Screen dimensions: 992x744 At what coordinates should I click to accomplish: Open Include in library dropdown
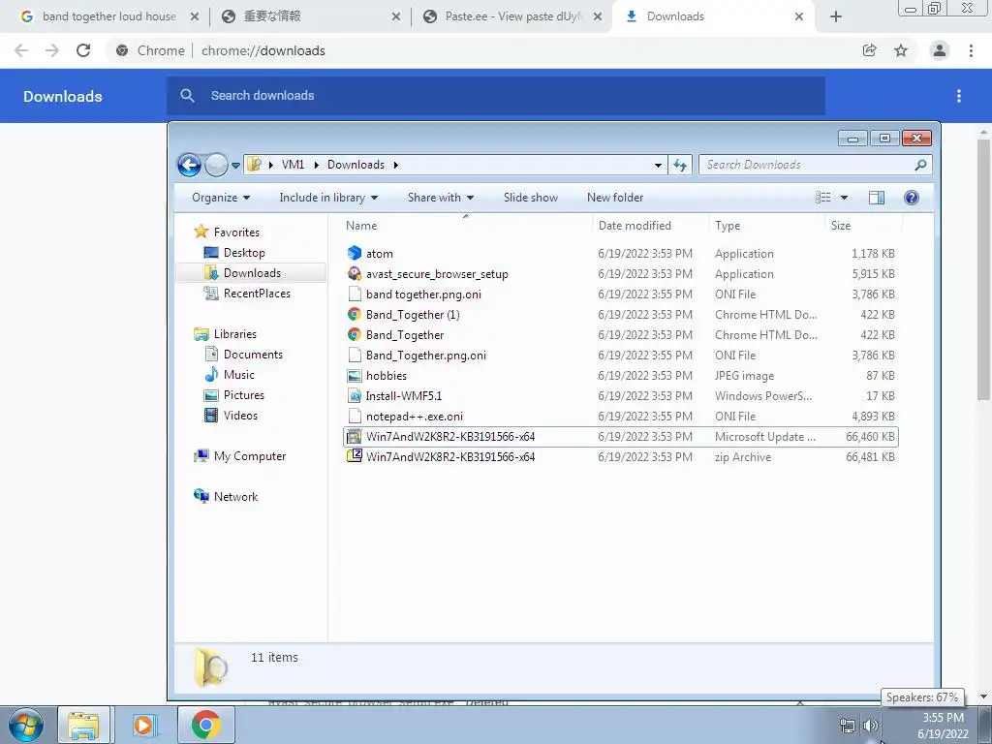pyautogui.click(x=328, y=198)
